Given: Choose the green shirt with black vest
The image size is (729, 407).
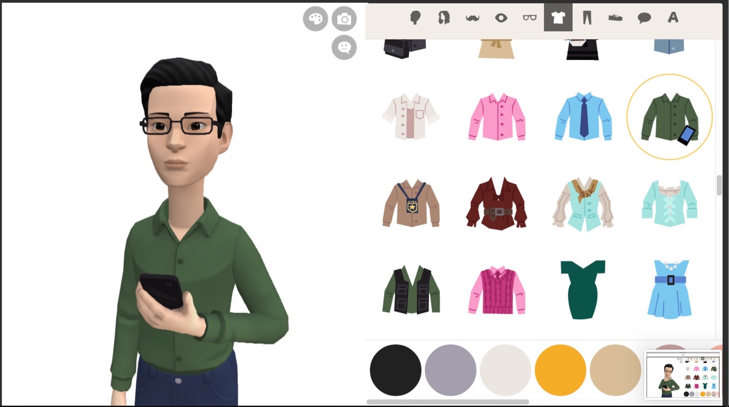Looking at the screenshot, I should 411,289.
